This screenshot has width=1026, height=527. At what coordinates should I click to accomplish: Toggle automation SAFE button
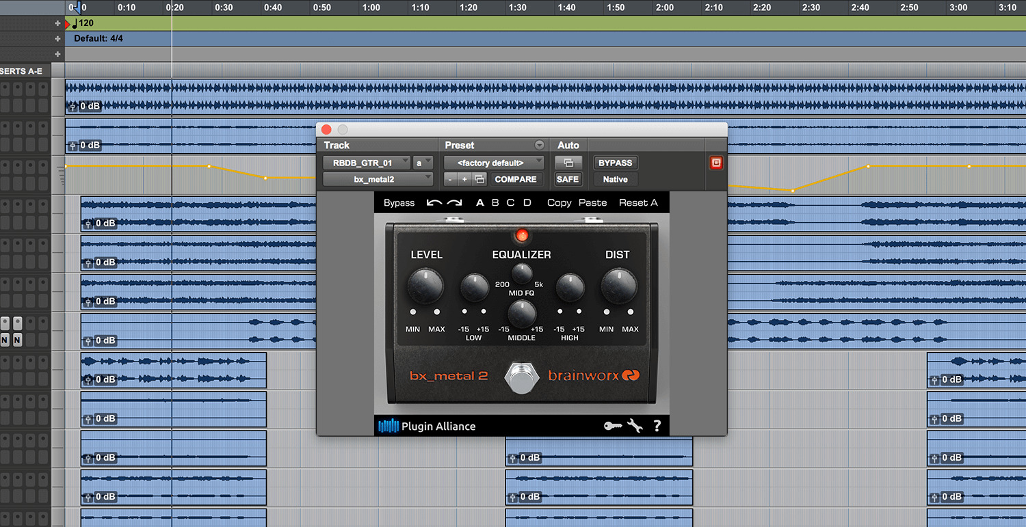[x=568, y=179]
